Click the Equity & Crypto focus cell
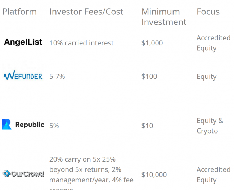 (x=210, y=126)
